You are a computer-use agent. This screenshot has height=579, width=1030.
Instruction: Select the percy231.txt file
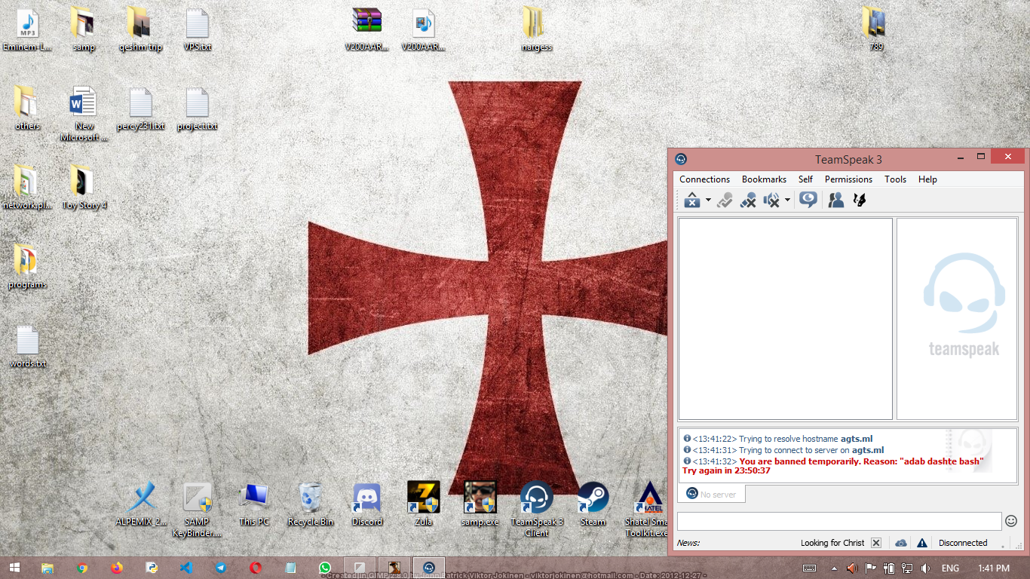coord(140,109)
